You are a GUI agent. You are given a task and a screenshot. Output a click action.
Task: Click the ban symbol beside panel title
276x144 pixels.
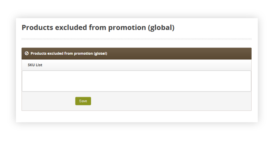(x=27, y=53)
